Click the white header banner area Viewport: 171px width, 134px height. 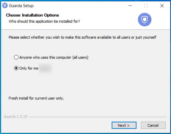[85, 20]
